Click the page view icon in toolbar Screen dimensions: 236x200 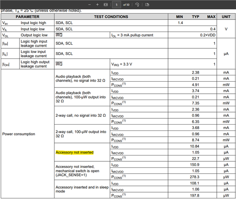tap(147, 5)
